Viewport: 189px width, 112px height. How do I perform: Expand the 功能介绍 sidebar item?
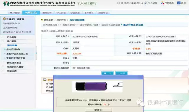pyautogui.click(x=12, y=71)
